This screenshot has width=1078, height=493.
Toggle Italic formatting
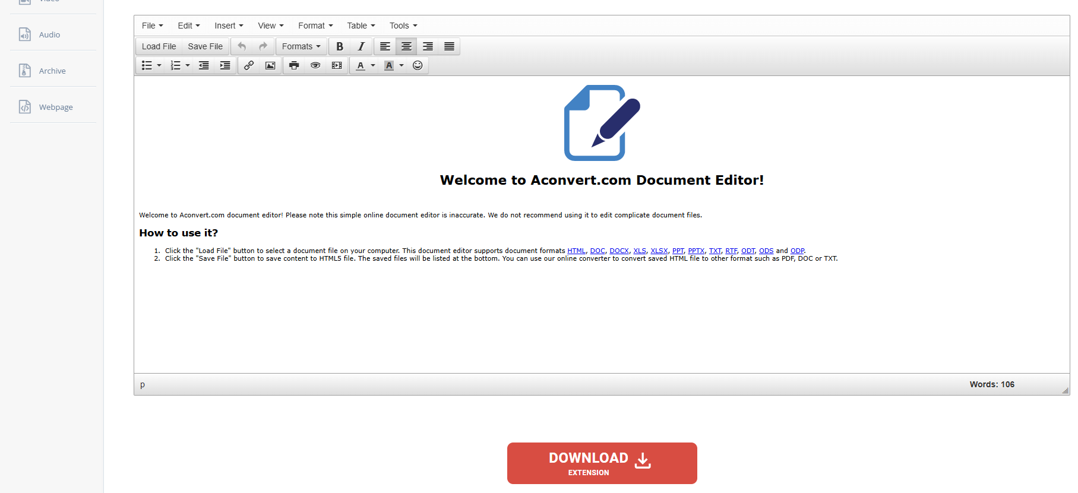[361, 46]
